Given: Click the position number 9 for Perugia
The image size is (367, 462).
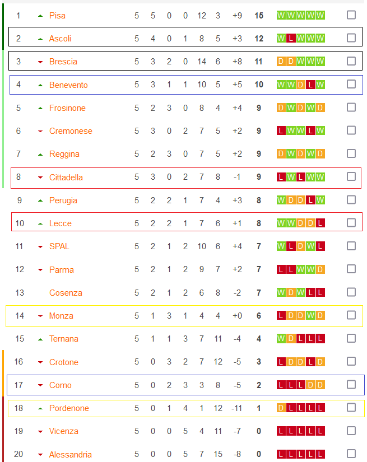Looking at the screenshot, I should 20,200.
